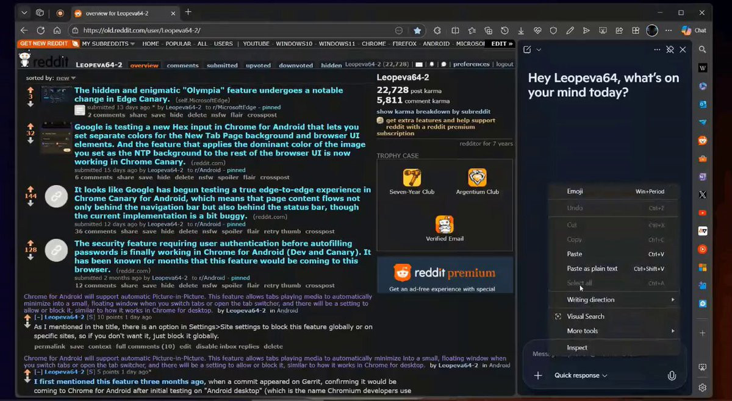Open the tab actions menu chevron
The width and height of the screenshot is (732, 401).
pyautogui.click(x=23, y=12)
